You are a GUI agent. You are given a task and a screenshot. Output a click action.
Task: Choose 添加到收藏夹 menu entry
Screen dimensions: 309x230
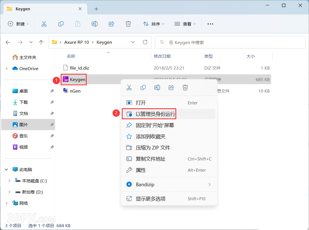[169, 137]
